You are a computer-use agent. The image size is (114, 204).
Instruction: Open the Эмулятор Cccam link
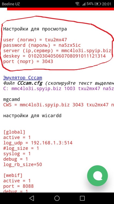pyautogui.click(x=23, y=78)
